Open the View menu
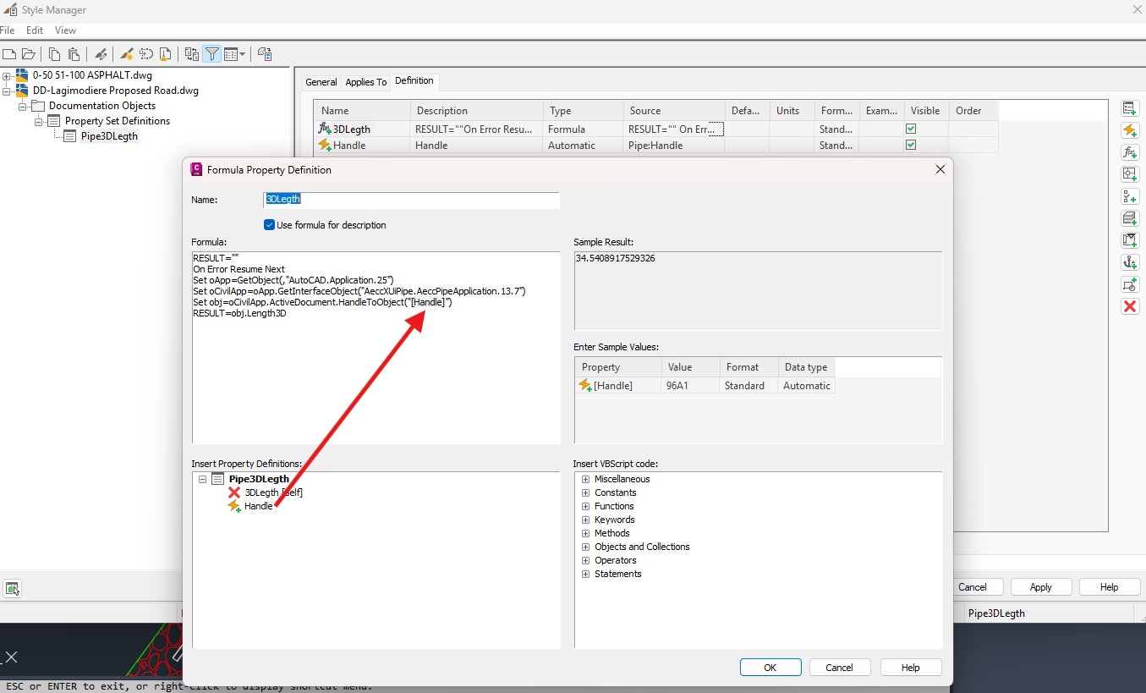 66,30
